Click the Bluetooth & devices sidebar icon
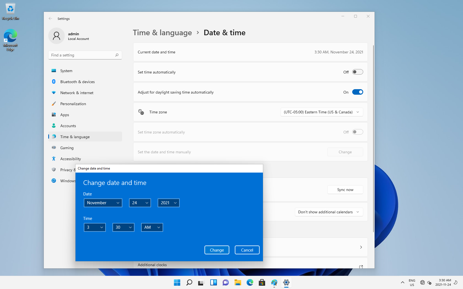 [x=54, y=82]
